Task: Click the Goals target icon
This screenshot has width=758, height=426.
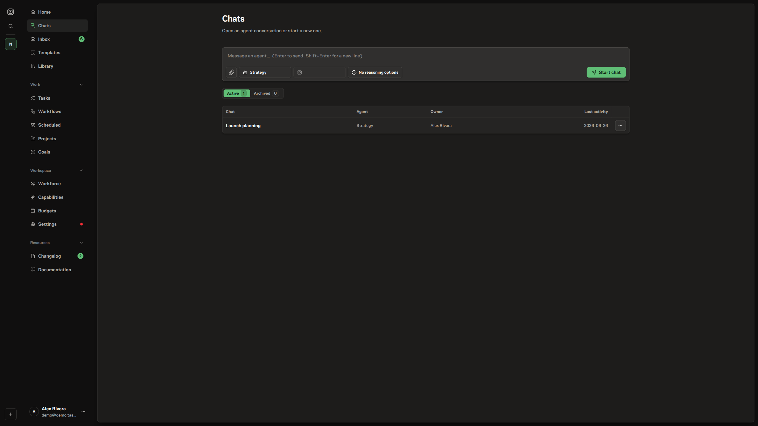Action: (x=33, y=152)
